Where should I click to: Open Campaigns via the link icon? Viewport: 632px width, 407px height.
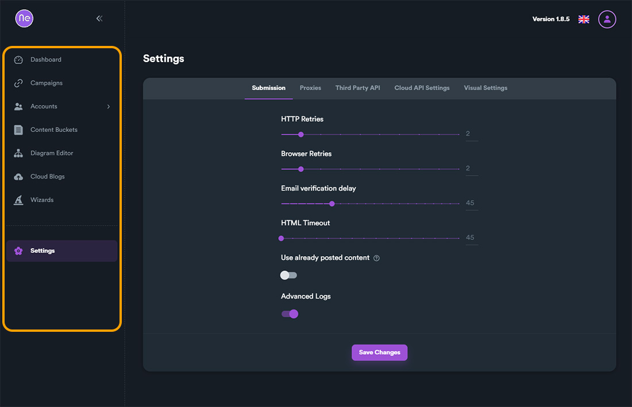click(x=18, y=83)
